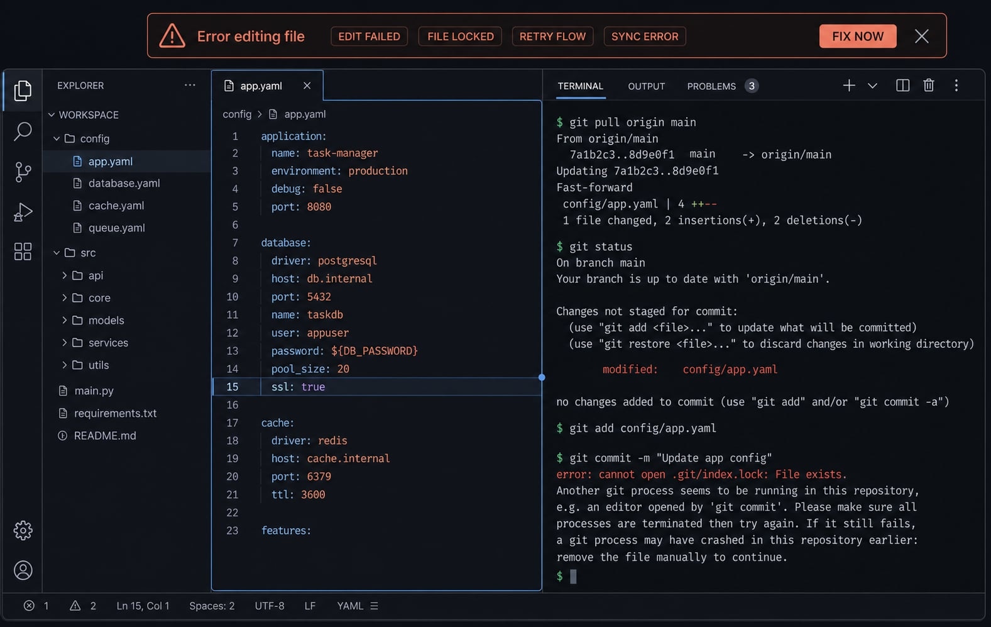Click UTF-8 encoding status entry
The width and height of the screenshot is (991, 627).
coord(269,606)
